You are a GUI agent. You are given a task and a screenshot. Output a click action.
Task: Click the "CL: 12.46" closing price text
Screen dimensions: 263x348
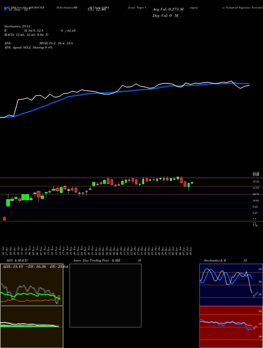tap(97, 9)
